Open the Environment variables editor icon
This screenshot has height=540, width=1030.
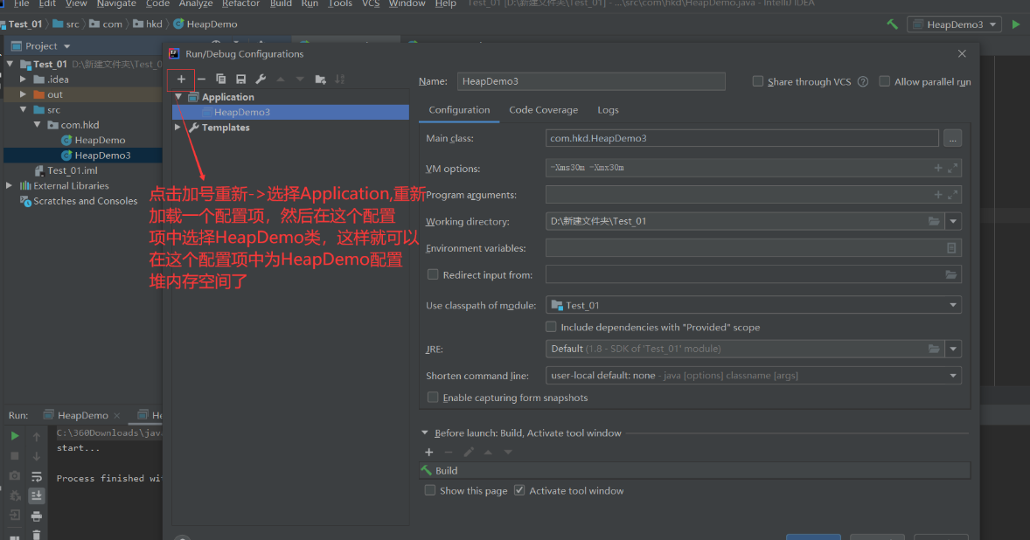951,248
